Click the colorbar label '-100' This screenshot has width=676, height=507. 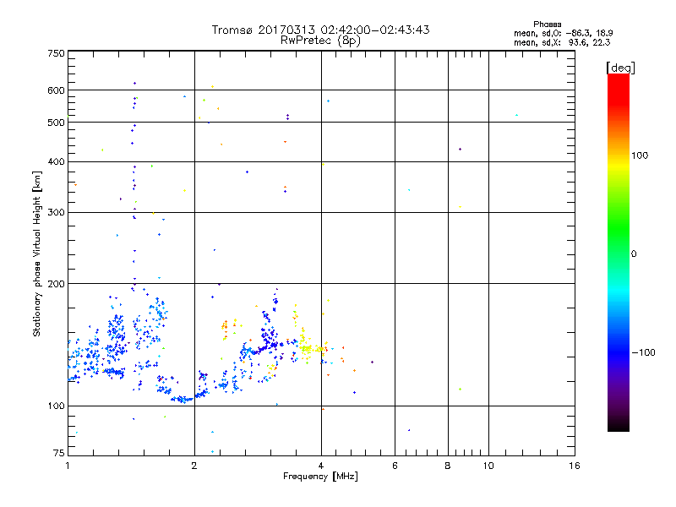643,352
